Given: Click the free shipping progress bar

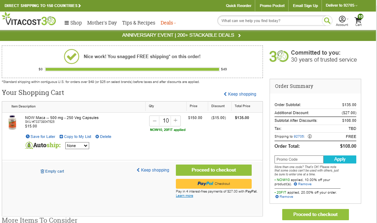Looking at the screenshot, I should tap(132, 69).
